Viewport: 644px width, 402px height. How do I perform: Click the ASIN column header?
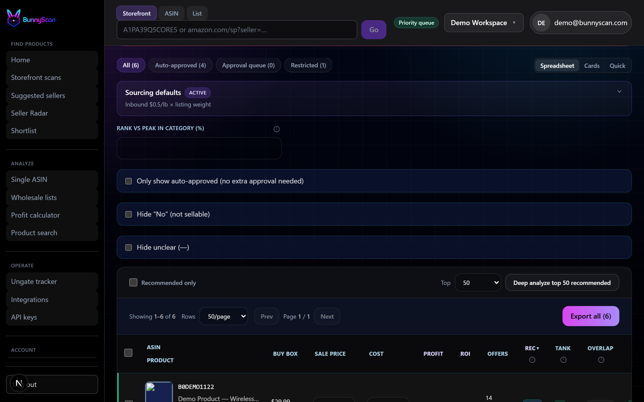tap(153, 347)
